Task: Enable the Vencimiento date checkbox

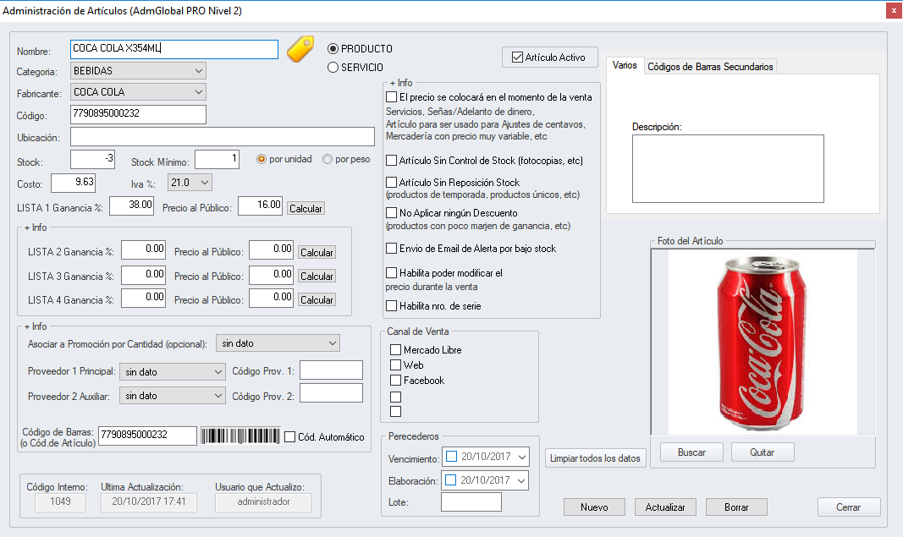Action: coord(452,457)
